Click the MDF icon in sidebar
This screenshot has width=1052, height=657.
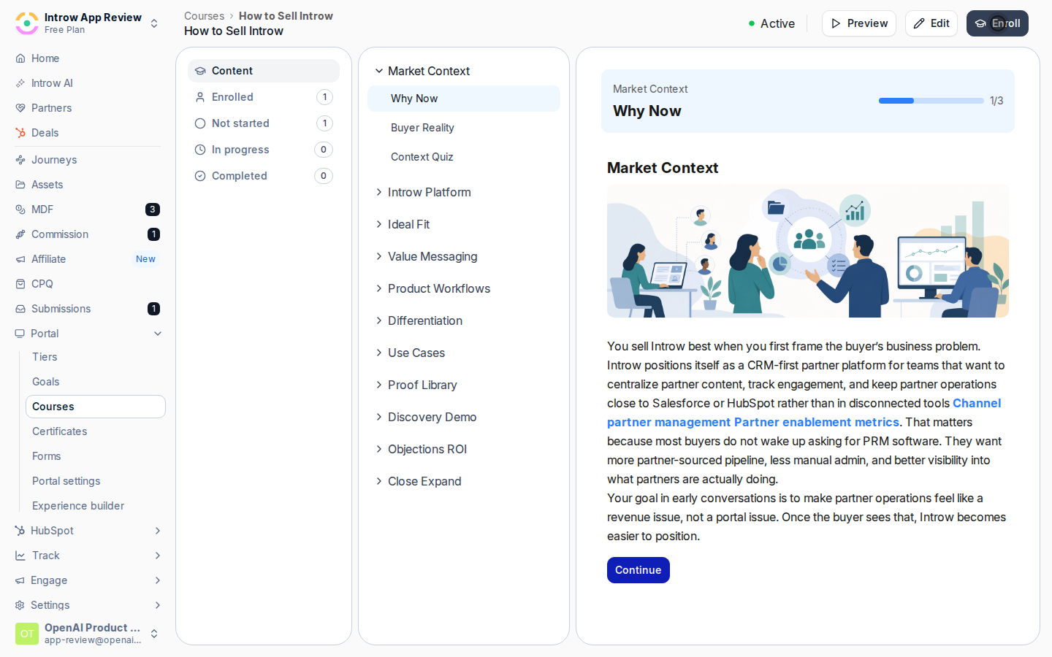(x=20, y=210)
